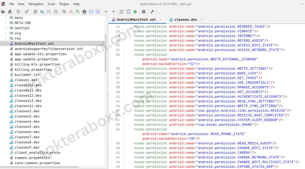Expand the res folder
The image size is (305, 169).
[6, 38]
